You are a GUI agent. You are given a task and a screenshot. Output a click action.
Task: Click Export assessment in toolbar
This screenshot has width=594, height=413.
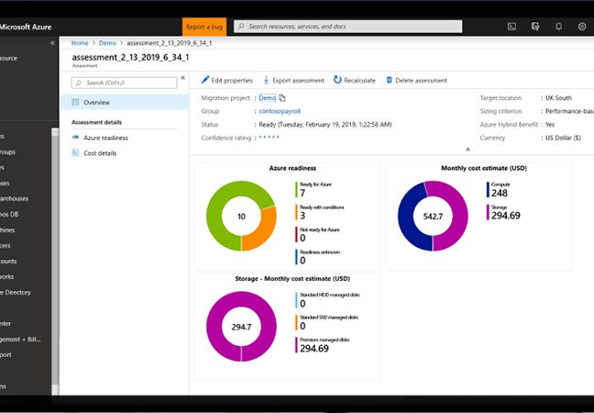tap(294, 81)
